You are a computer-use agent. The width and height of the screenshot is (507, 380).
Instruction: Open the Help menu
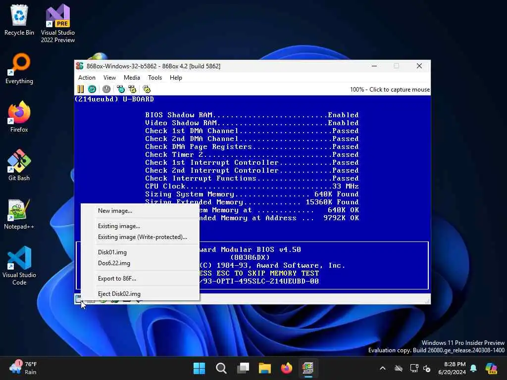[176, 78]
